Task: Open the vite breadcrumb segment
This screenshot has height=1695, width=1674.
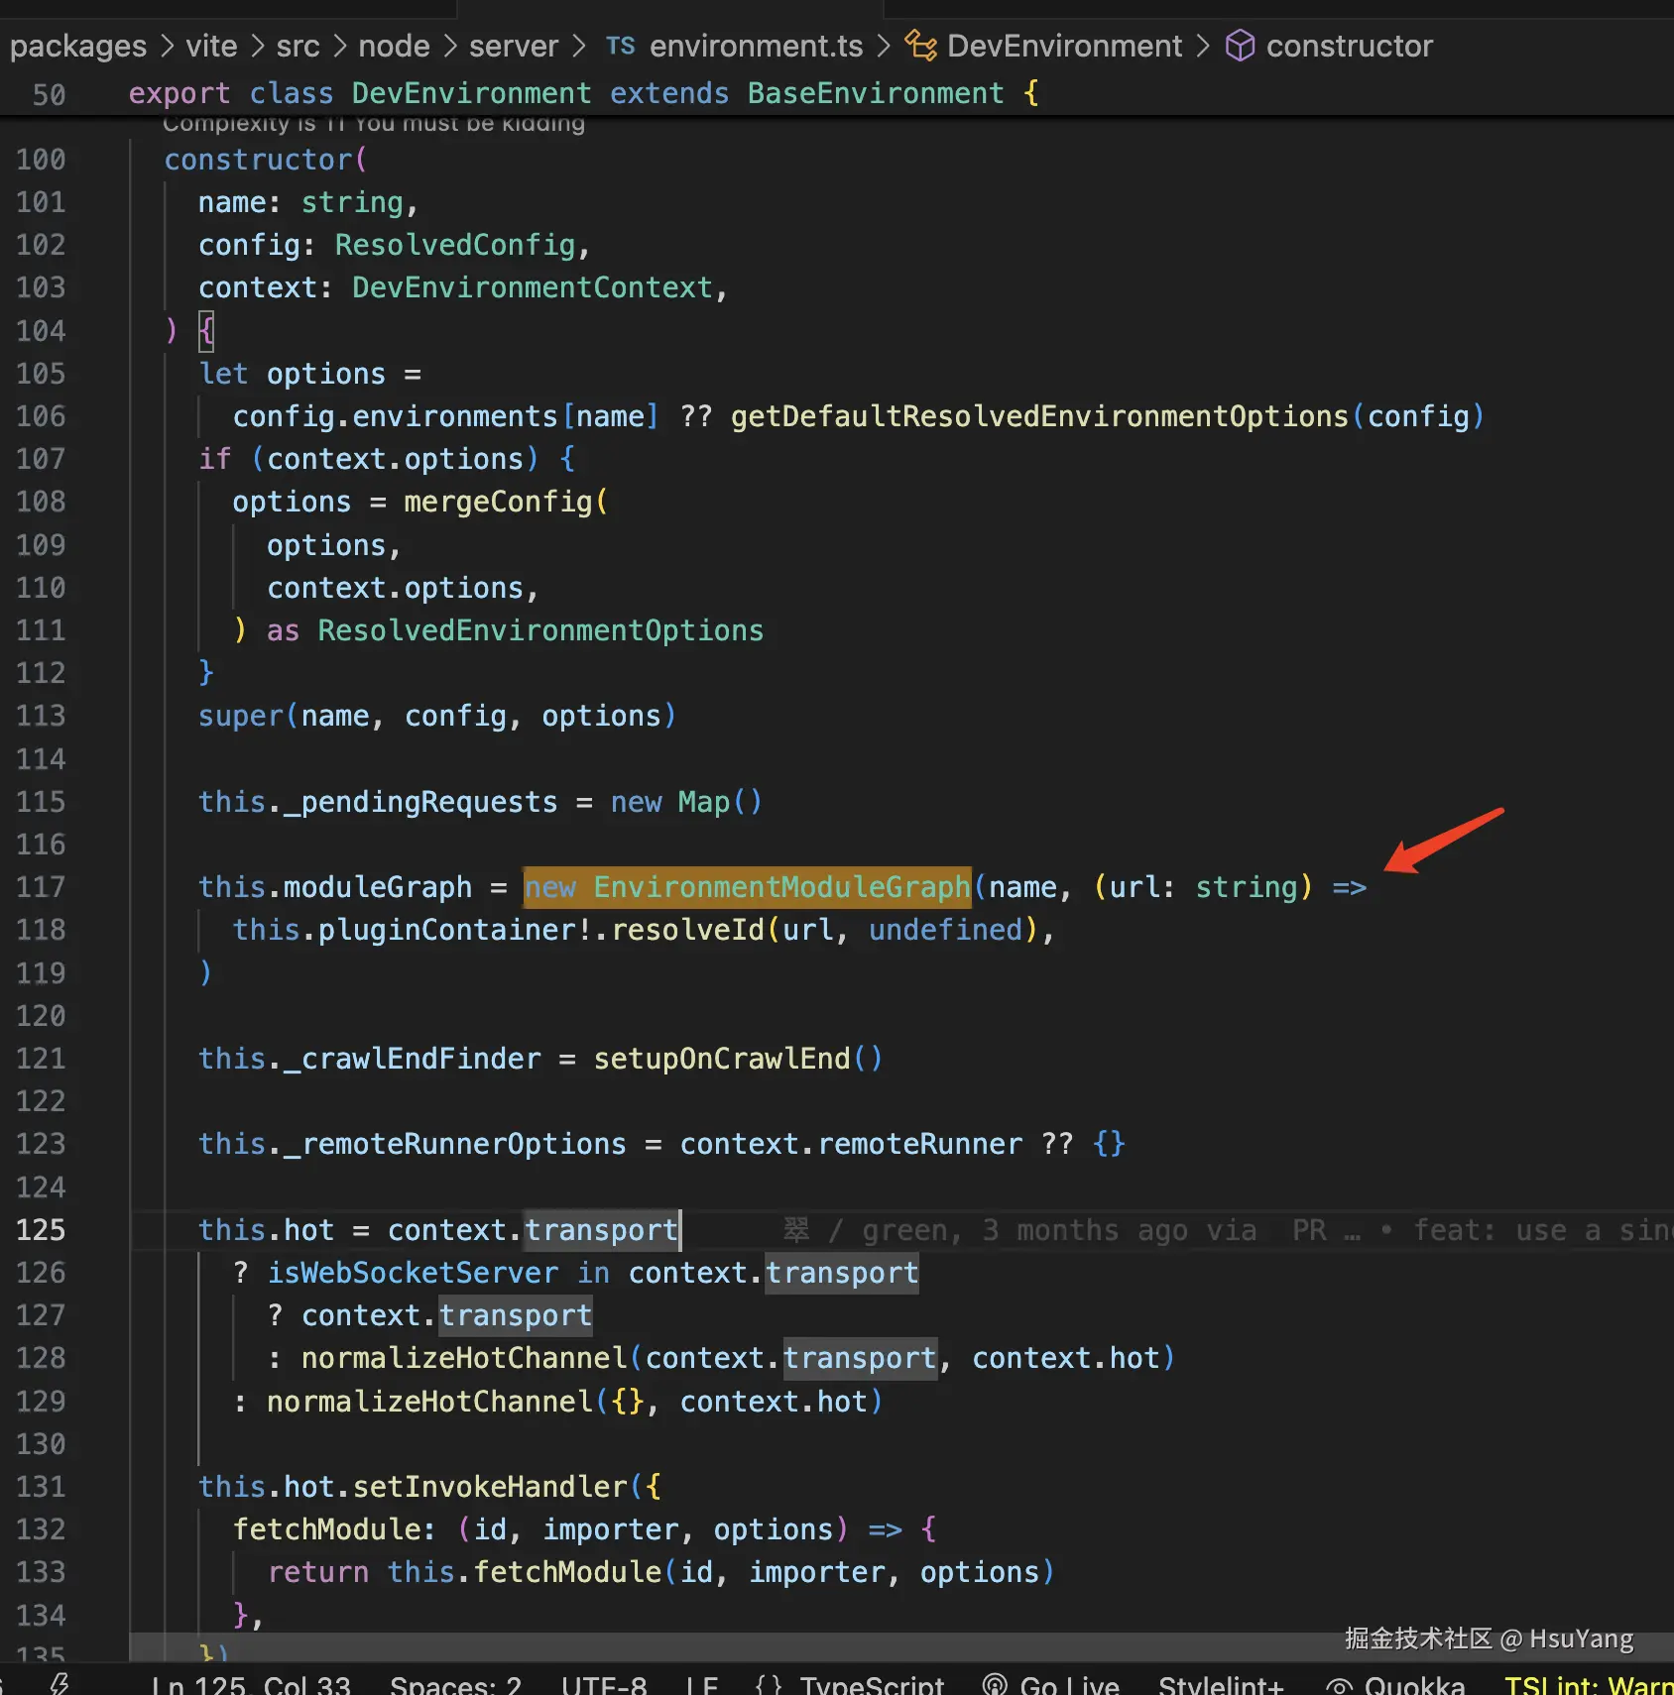Action: (211, 46)
